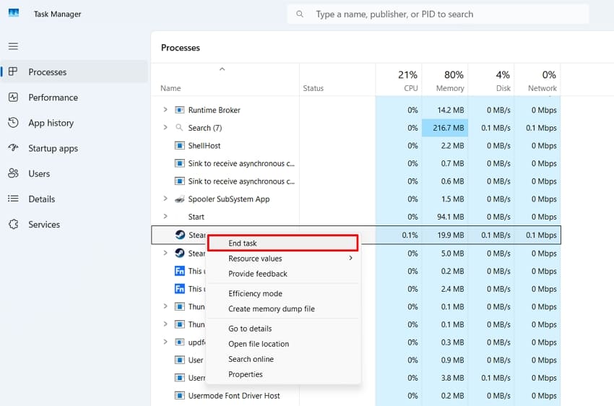Click the name, publisher, or PID search field

(438, 14)
